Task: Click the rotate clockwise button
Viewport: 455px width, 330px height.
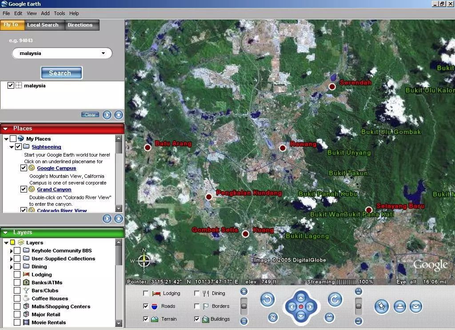Action: pyautogui.click(x=335, y=300)
